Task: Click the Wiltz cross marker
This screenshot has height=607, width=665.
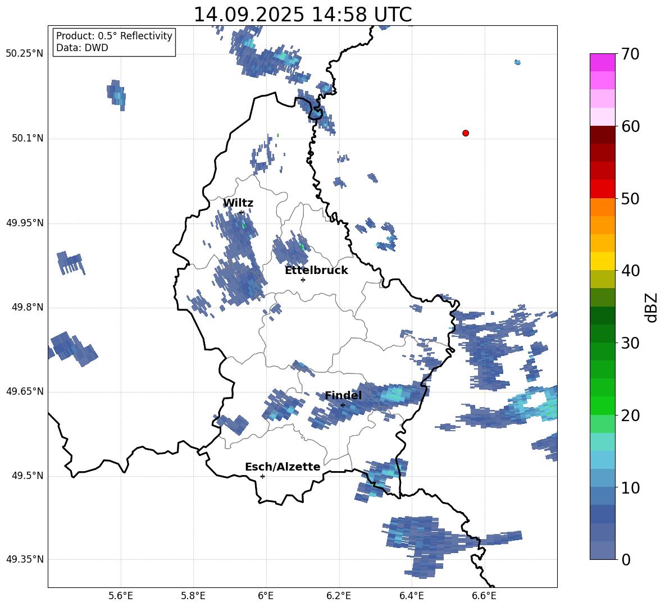Action: (x=242, y=212)
